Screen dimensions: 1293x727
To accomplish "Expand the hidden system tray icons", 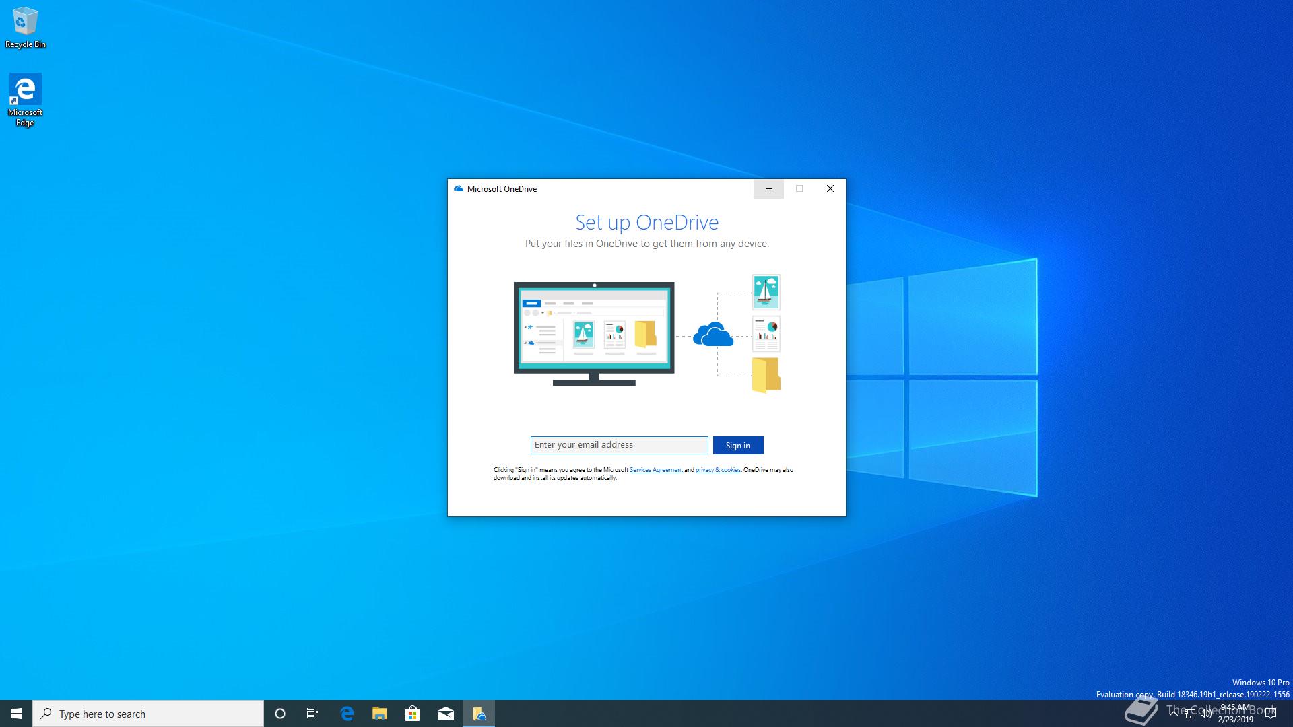I will [1174, 713].
